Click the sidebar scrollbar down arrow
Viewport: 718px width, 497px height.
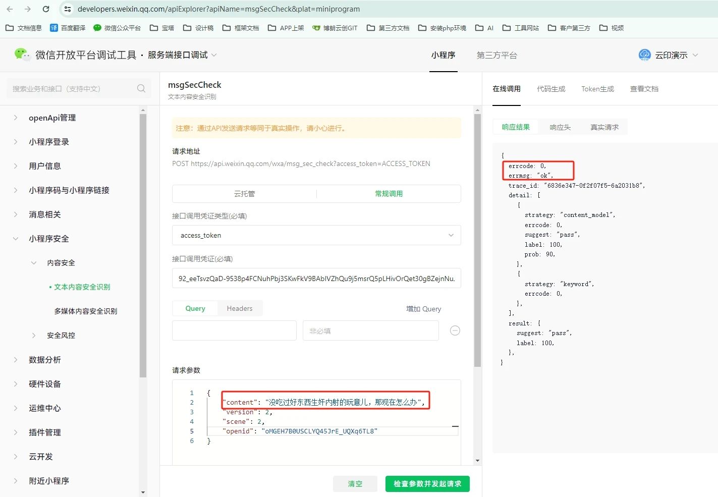[x=143, y=492]
